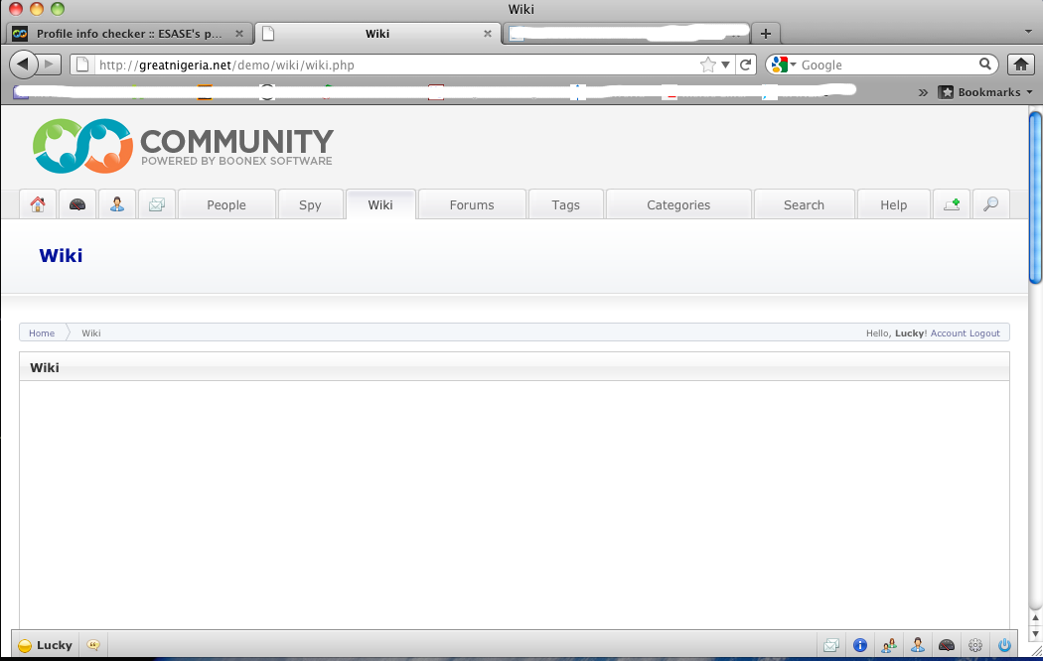Open the settings gear icon in bottom bar

pyautogui.click(x=975, y=645)
